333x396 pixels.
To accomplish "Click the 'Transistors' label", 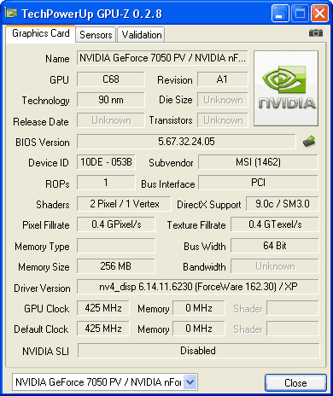I will click(x=171, y=120).
